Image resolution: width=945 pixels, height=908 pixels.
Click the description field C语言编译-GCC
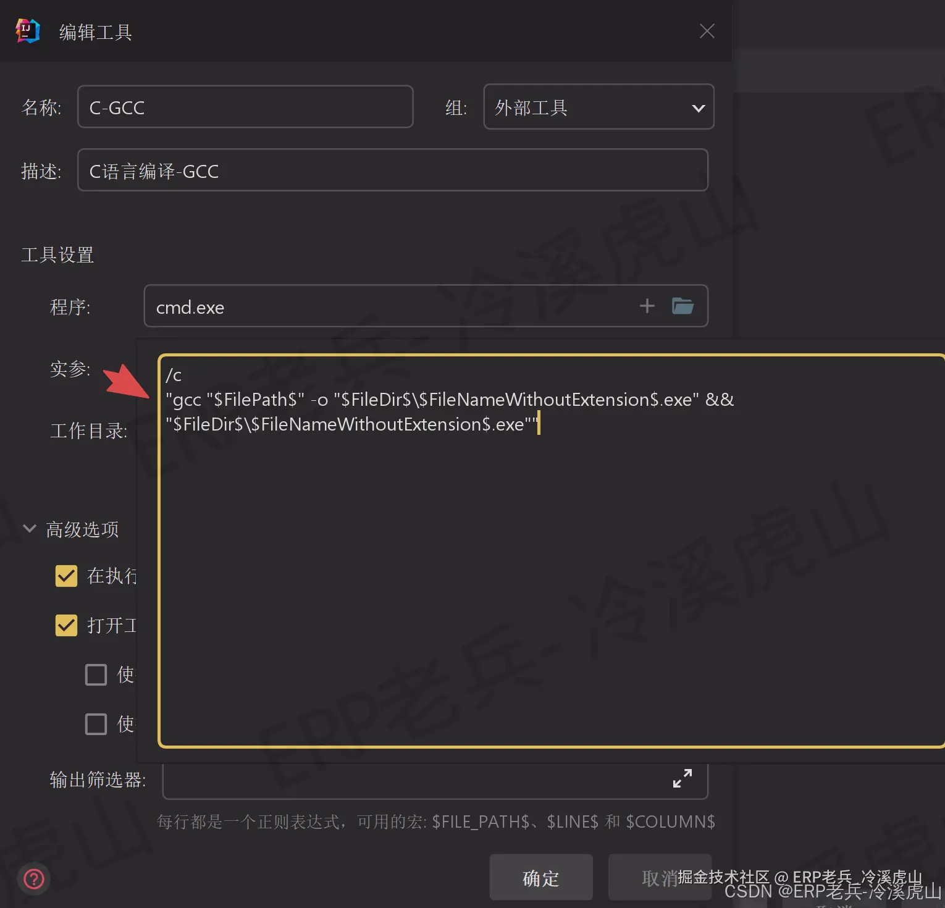pos(392,170)
